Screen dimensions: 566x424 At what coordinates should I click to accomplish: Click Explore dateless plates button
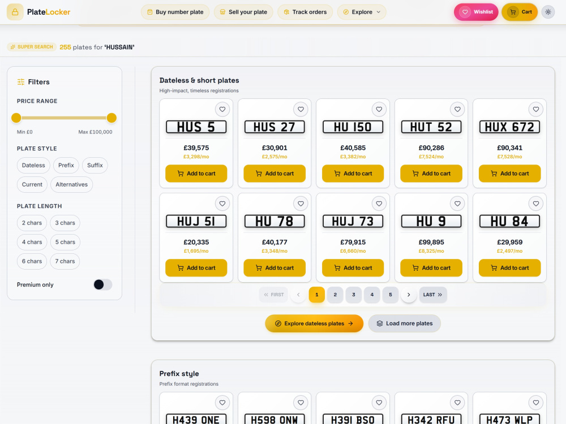(314, 323)
